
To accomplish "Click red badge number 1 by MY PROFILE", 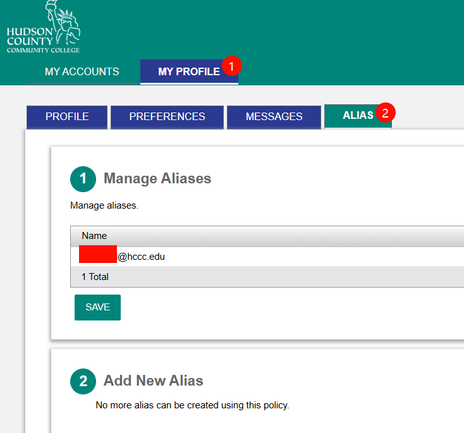I will tap(232, 66).
